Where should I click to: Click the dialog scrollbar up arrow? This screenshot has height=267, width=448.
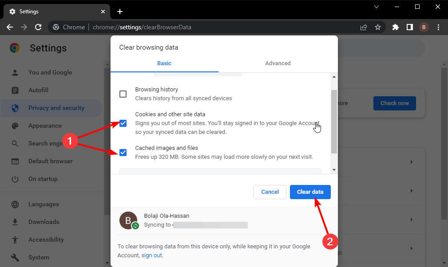coord(334,77)
